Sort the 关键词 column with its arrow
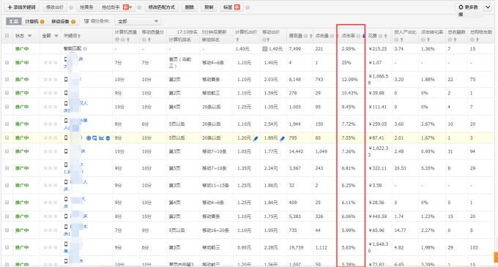This screenshot has width=498, height=267. click(79, 36)
